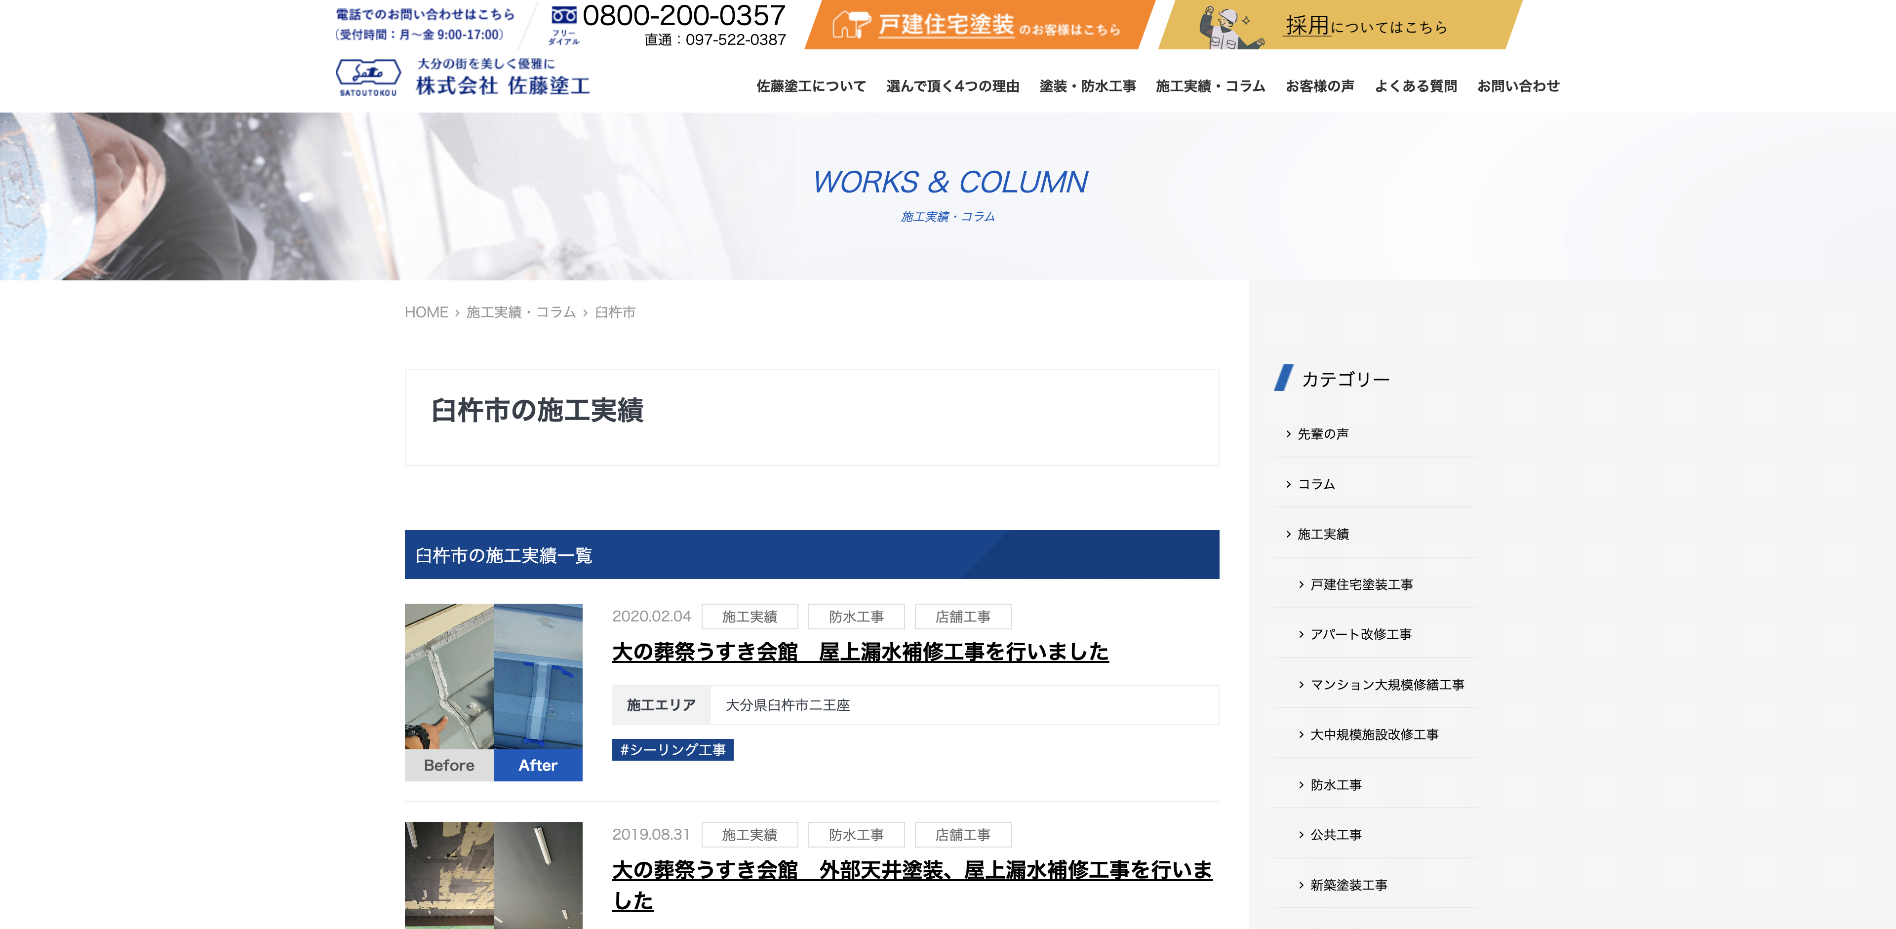Viewport: 1896px width, 929px height.
Task: Open 選んで頂く4つの理由 menu item
Action: [952, 86]
